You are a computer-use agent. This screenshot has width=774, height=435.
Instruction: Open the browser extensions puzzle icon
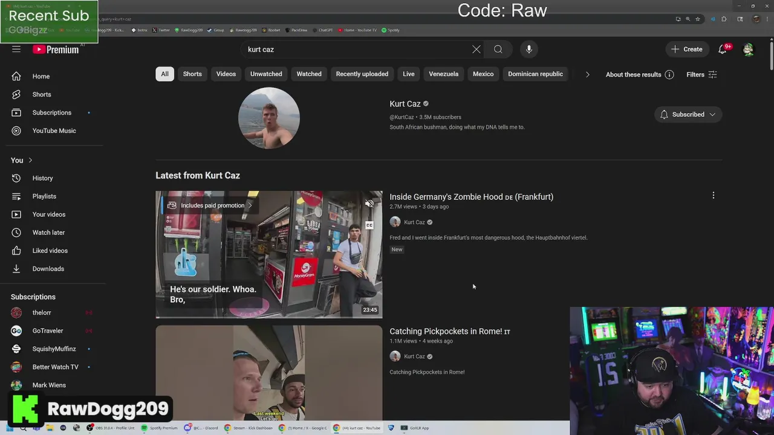tap(724, 19)
